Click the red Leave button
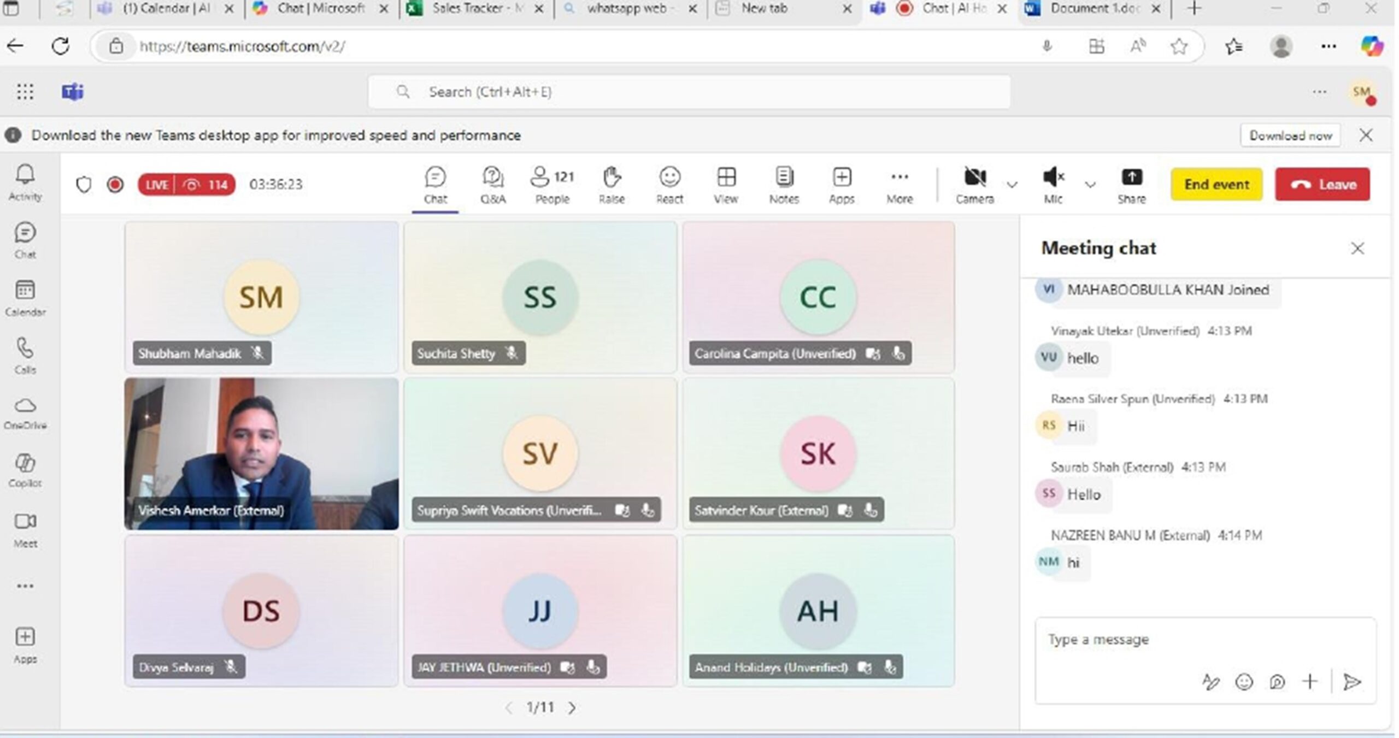 (1322, 185)
